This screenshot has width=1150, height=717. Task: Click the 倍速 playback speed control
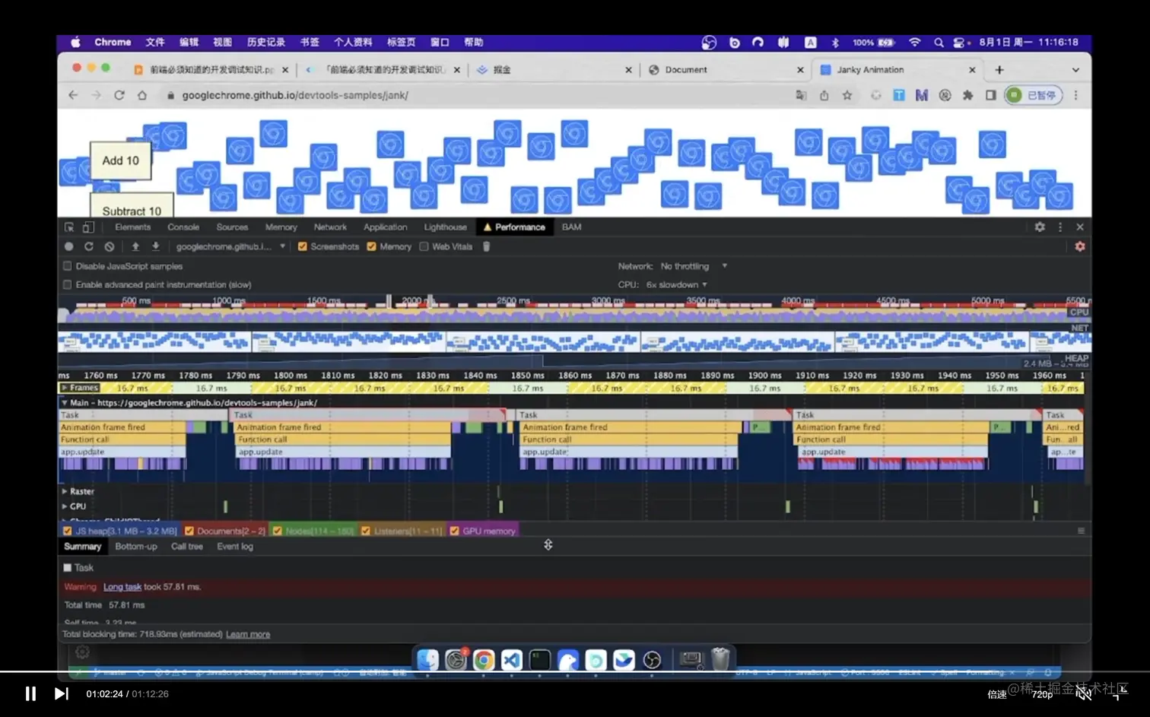997,693
